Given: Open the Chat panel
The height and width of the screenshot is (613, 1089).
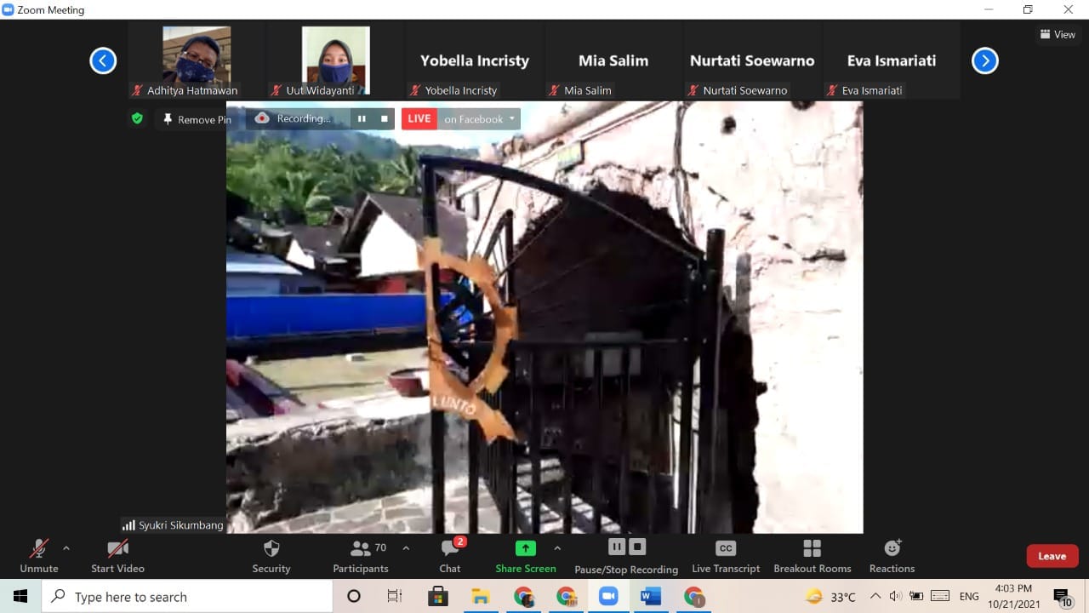Looking at the screenshot, I should tap(449, 555).
